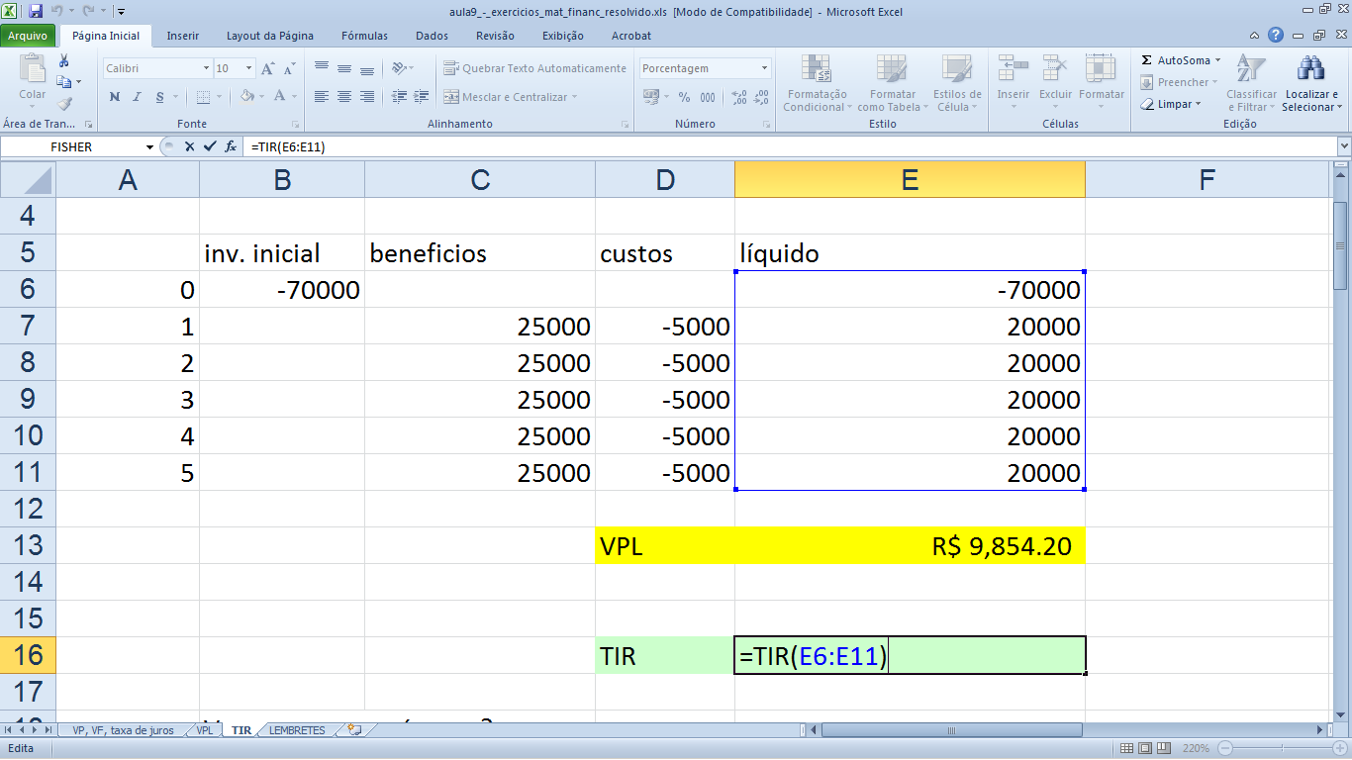The height and width of the screenshot is (760, 1352).
Task: Increase font size with the large A icon
Action: point(268,68)
